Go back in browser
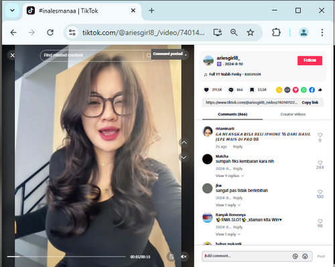 (13, 33)
